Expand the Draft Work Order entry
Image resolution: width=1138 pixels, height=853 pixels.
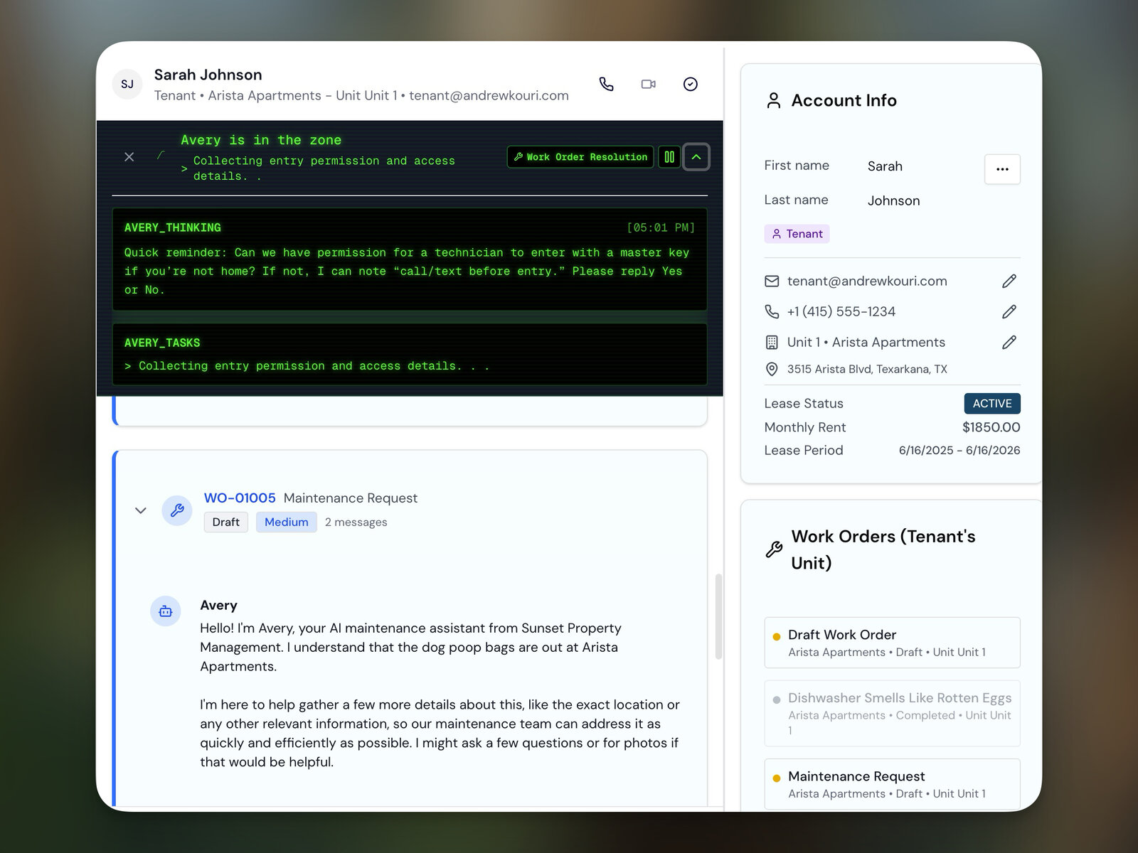(x=891, y=642)
